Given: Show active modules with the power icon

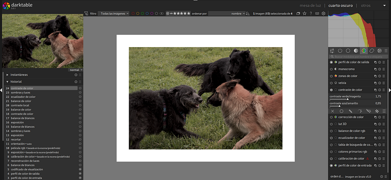Looking at the screenshot, I should (x=340, y=50).
